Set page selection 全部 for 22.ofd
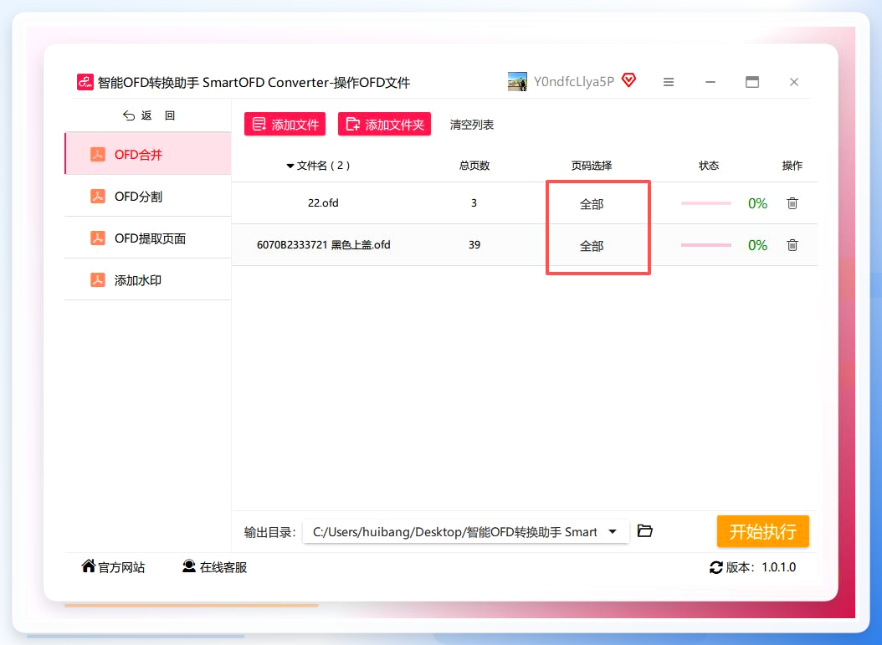The width and height of the screenshot is (882, 645). coord(592,204)
